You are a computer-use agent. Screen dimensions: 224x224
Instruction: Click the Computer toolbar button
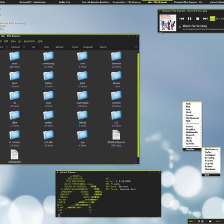[88, 47]
